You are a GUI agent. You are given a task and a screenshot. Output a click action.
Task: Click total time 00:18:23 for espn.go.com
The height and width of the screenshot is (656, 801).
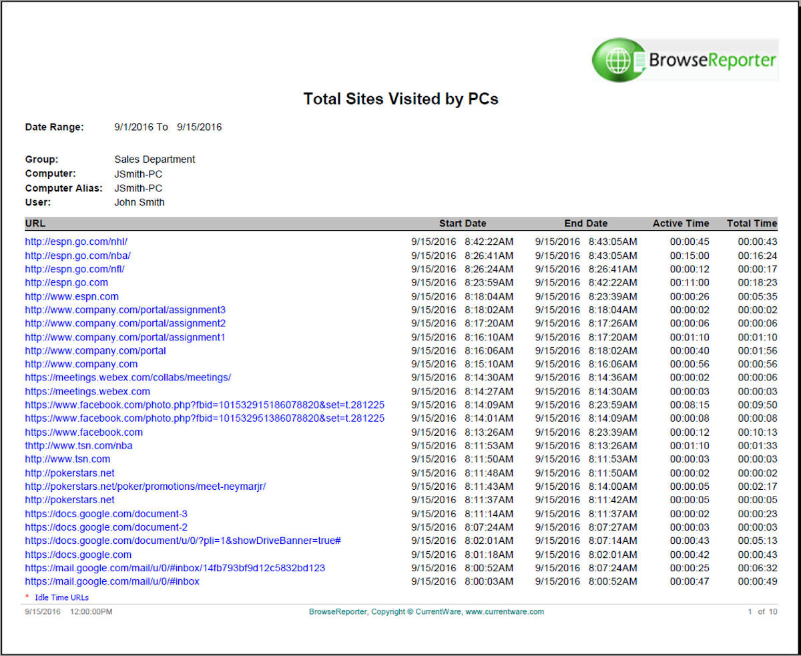click(758, 282)
